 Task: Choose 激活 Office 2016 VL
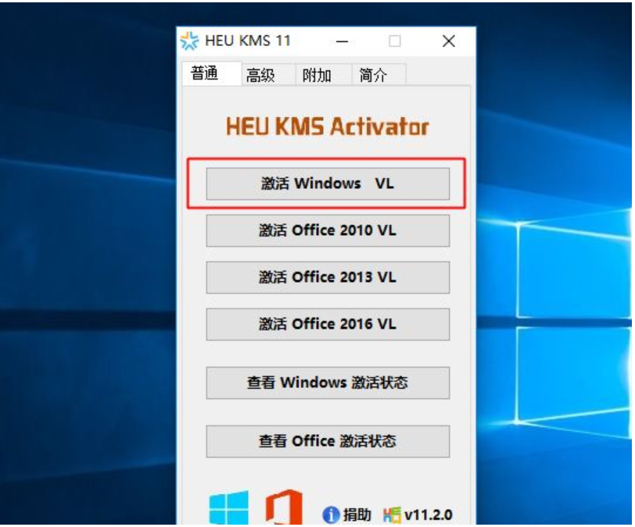(328, 324)
